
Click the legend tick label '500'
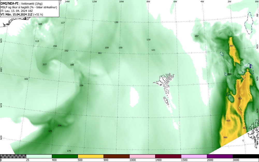coord(80,160)
